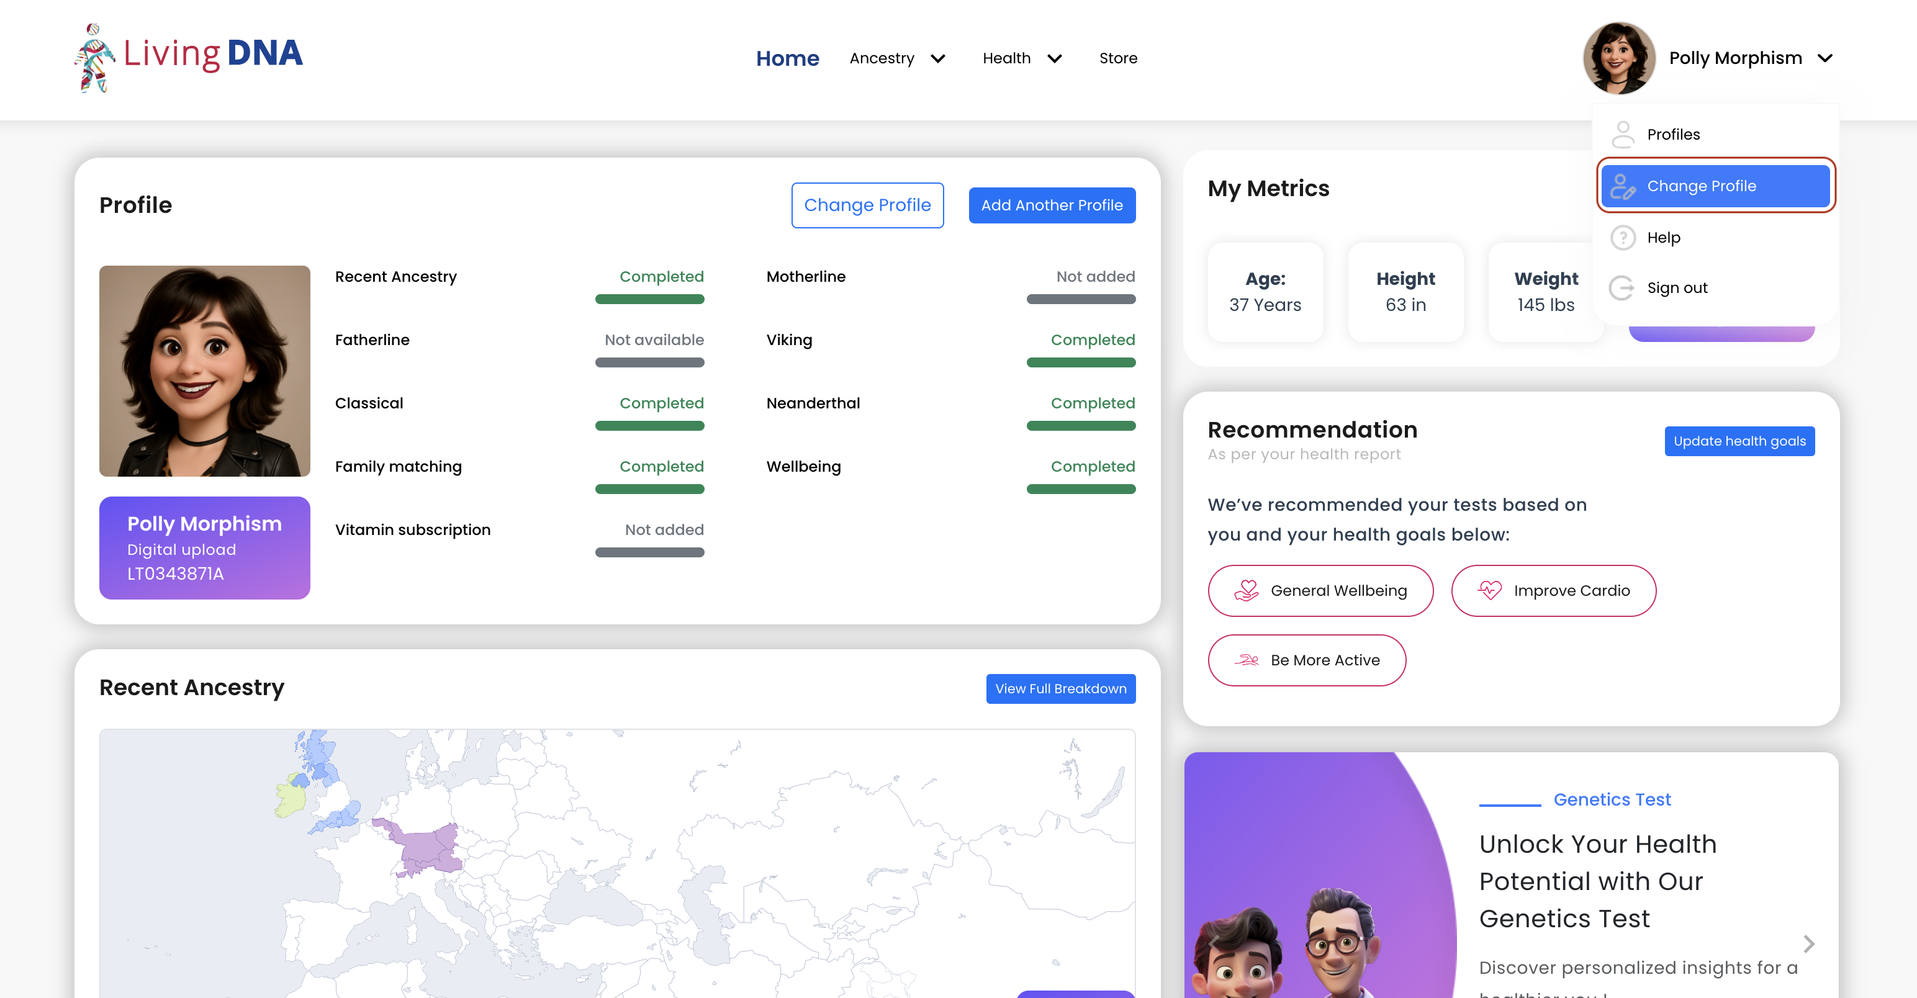Go to the Home page
1917x998 pixels.
[x=787, y=59]
